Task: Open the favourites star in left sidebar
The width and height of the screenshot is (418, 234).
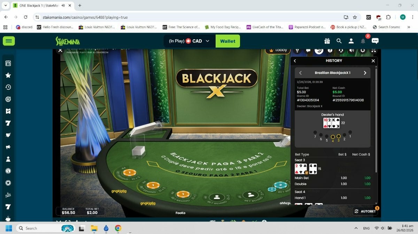Action: (x=8, y=75)
